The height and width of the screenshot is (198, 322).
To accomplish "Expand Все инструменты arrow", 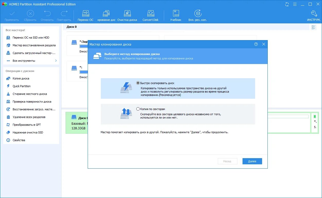I will point(56,61).
